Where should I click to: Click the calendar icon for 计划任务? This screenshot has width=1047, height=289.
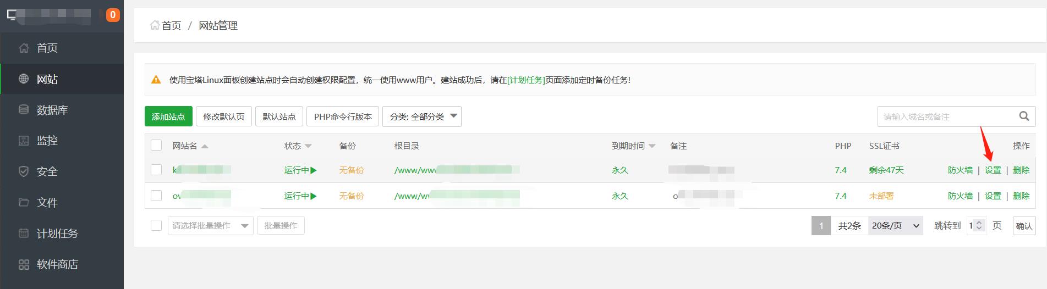pos(24,234)
